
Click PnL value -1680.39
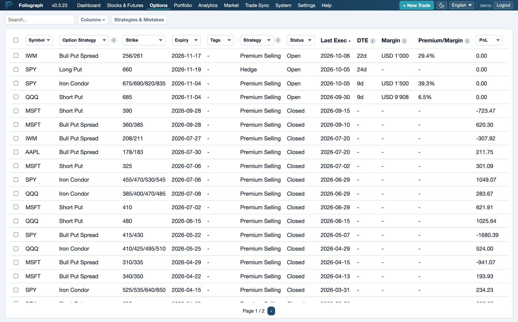point(487,235)
